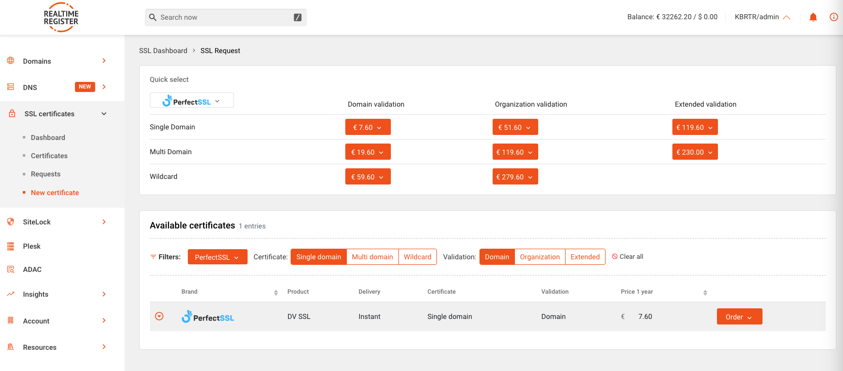Open the Plesk menu item

pos(31,246)
